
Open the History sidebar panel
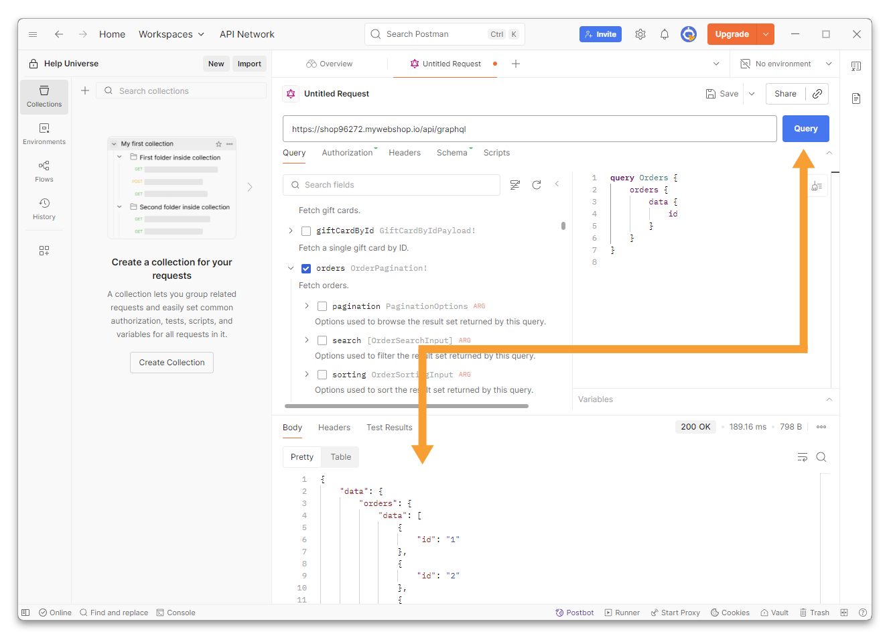coord(44,209)
